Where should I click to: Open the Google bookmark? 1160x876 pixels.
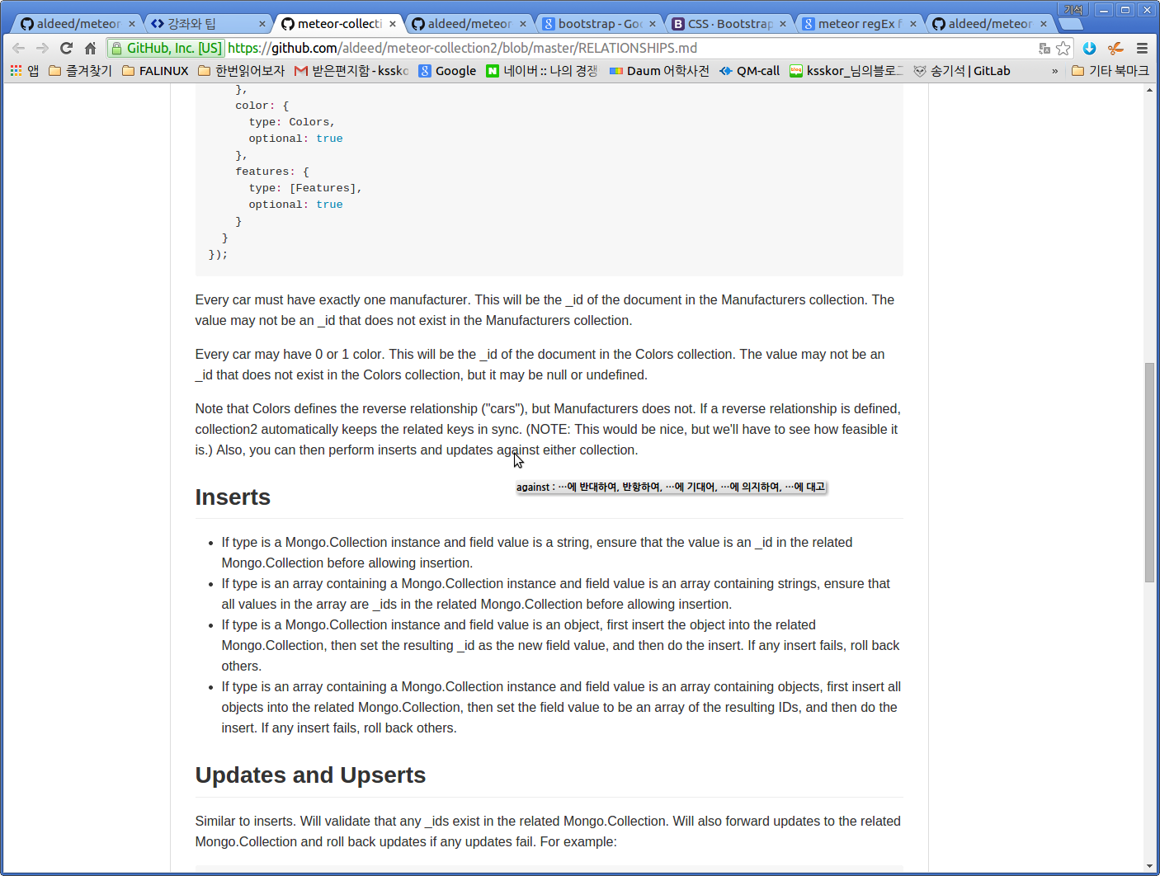coord(447,71)
